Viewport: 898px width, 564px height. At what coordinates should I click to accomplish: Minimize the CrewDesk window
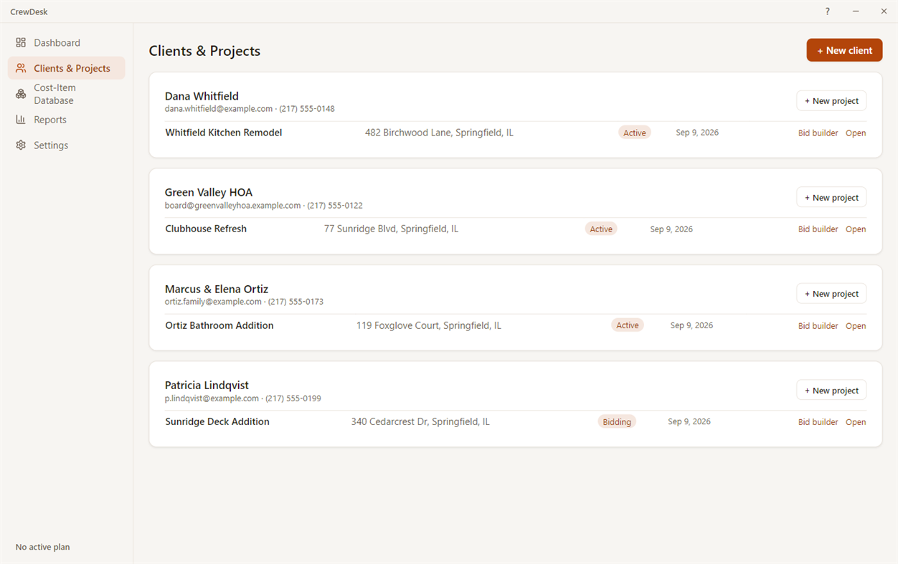pyautogui.click(x=856, y=11)
